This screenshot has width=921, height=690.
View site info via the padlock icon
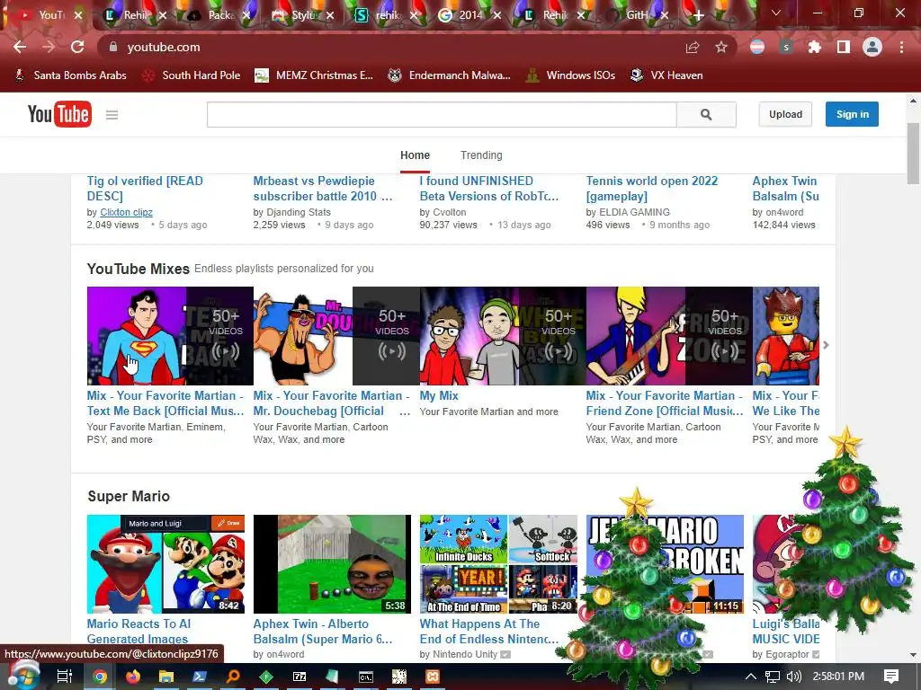coord(113,47)
